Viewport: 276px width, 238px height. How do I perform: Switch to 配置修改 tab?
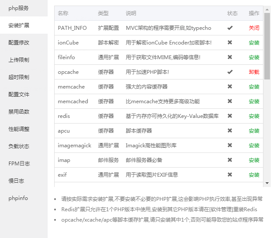click(19, 42)
